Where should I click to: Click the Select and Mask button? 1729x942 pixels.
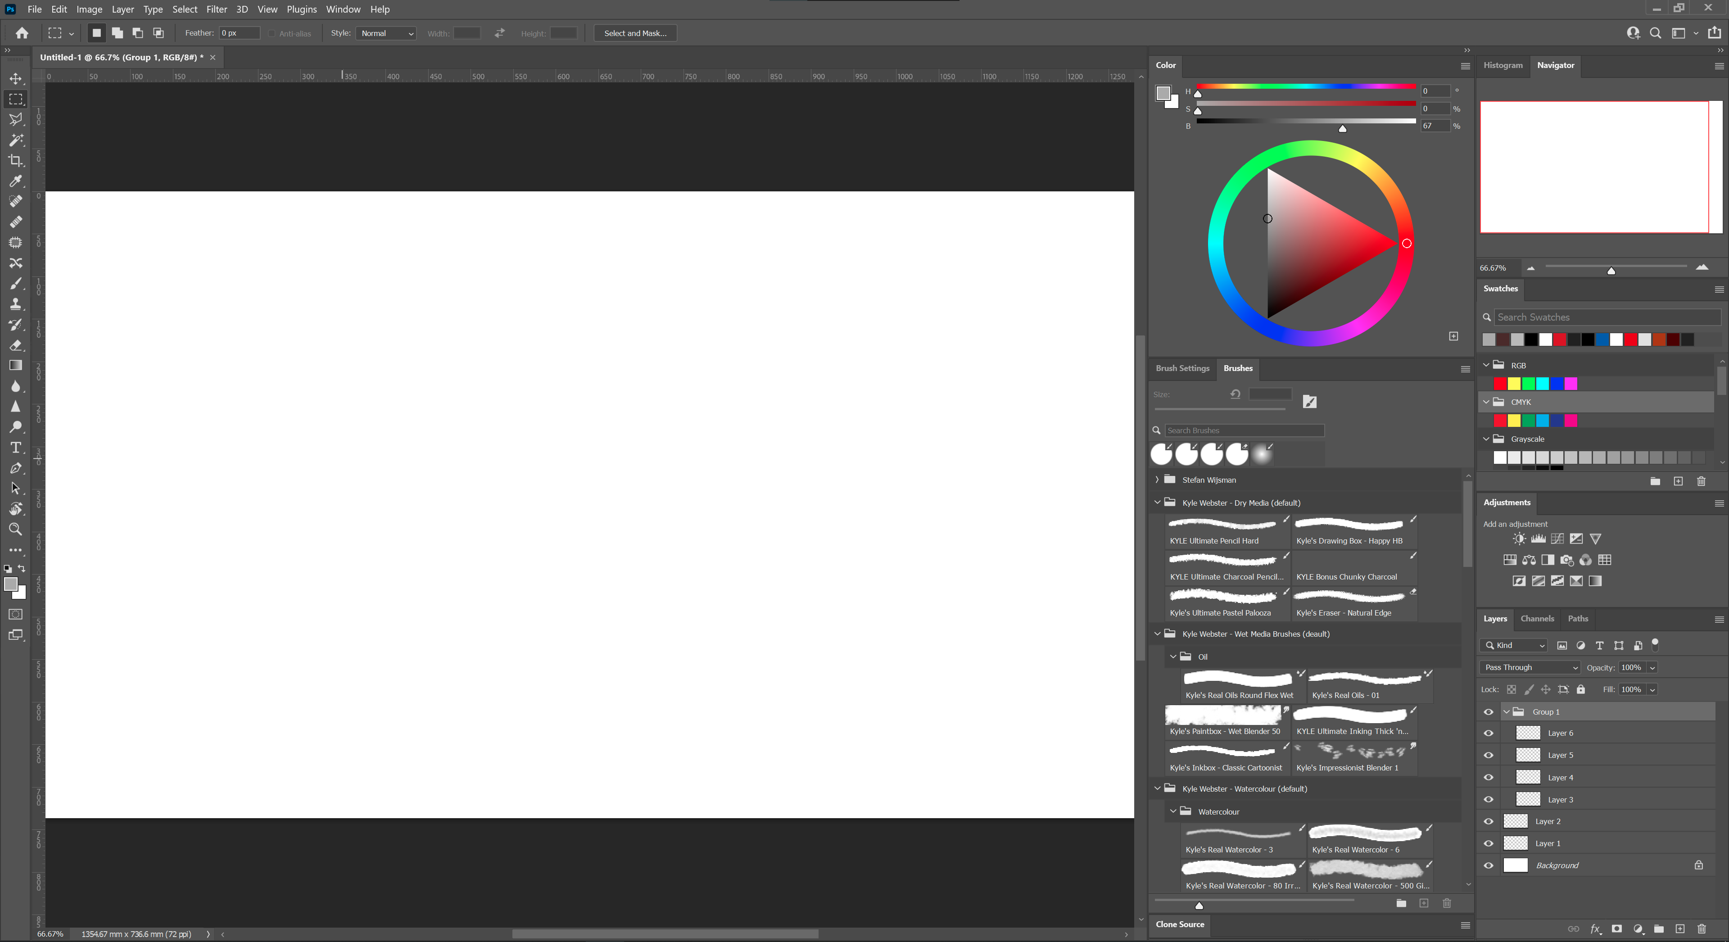click(635, 34)
